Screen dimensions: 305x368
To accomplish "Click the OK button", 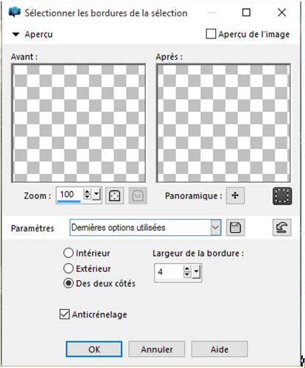I will (x=94, y=349).
